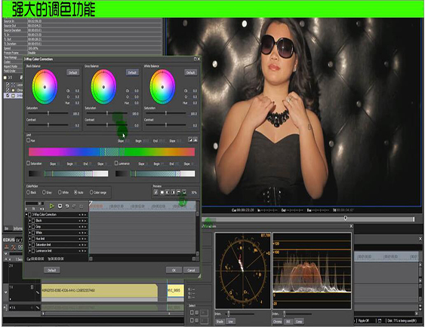Viewport: 425px width, 327px height.
Task: Click the rainbow hue limit range bar
Action: [x=112, y=151]
